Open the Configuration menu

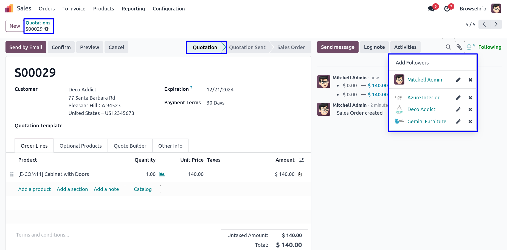168,9
